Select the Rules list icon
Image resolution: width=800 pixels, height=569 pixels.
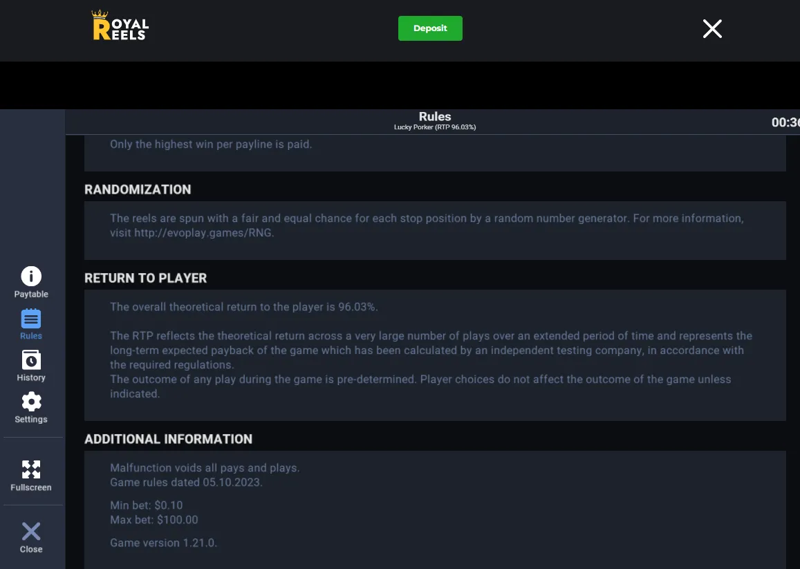(31, 319)
